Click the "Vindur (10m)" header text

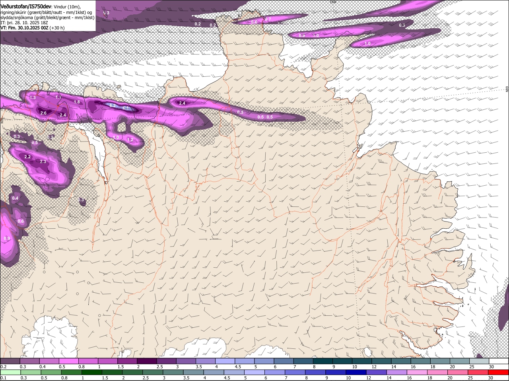click(x=67, y=7)
